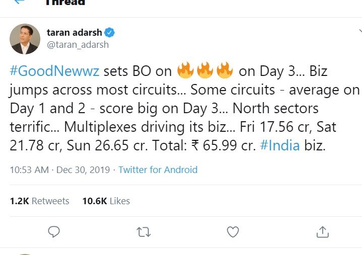Click the Thread header title
Image resolution: width=362 pixels, height=255 pixels.
tap(65, 2)
